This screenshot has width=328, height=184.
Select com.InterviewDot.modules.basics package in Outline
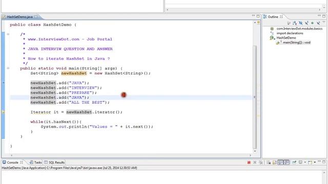[x=299, y=29]
